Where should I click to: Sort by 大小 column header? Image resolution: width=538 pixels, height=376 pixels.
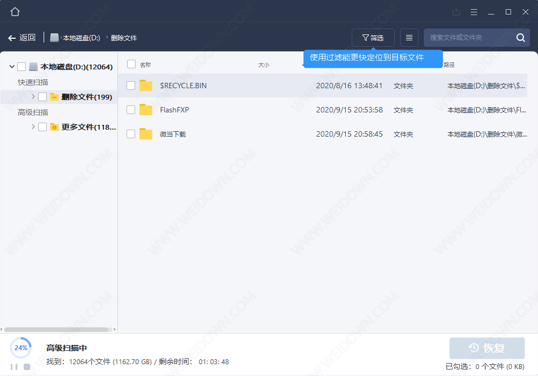263,65
